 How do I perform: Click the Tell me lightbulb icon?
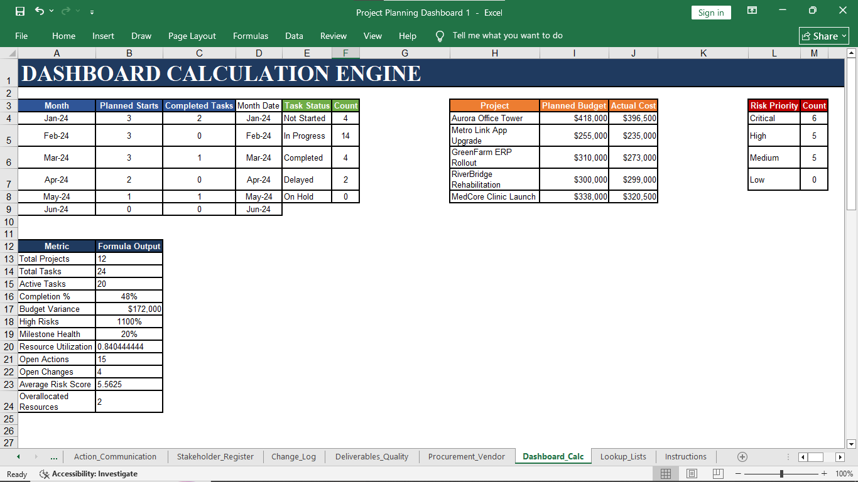(440, 36)
